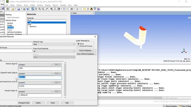191x107 pixels.
Task: Open the File menu
Action: click(x=7, y=5)
